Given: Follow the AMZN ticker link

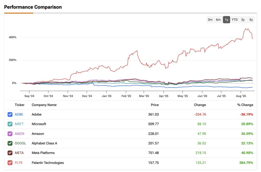Looking at the screenshot, I should tap(19, 134).
